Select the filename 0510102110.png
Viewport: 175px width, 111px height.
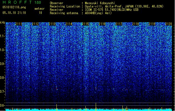(14, 7)
